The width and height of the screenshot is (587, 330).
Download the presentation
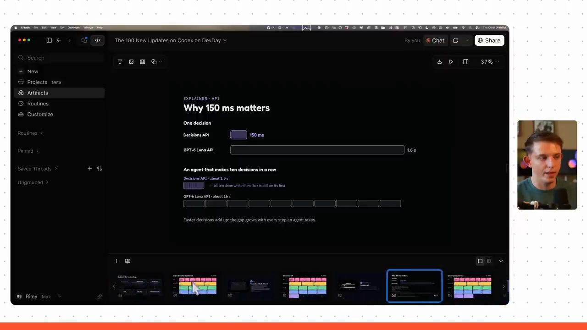(x=439, y=62)
